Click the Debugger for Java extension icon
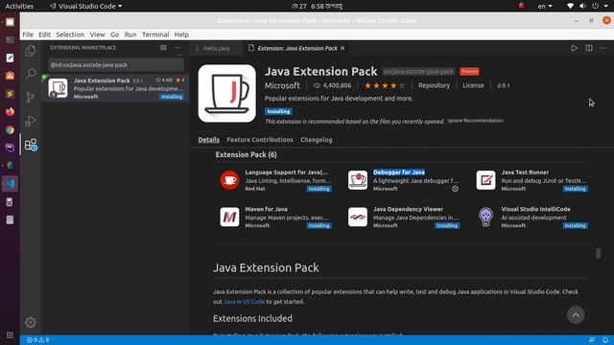614x345 pixels. [358, 180]
